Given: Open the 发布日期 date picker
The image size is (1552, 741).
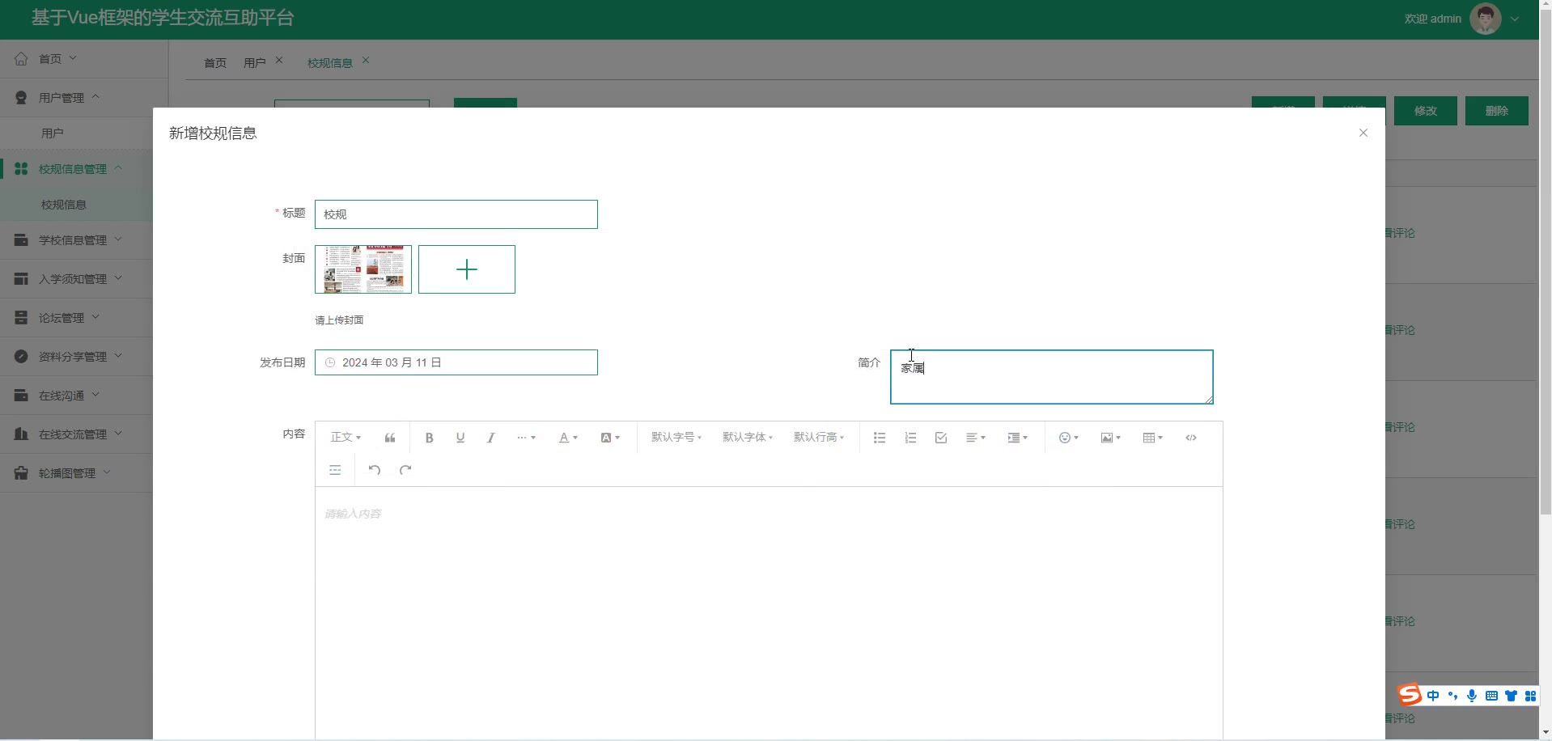Looking at the screenshot, I should (456, 362).
